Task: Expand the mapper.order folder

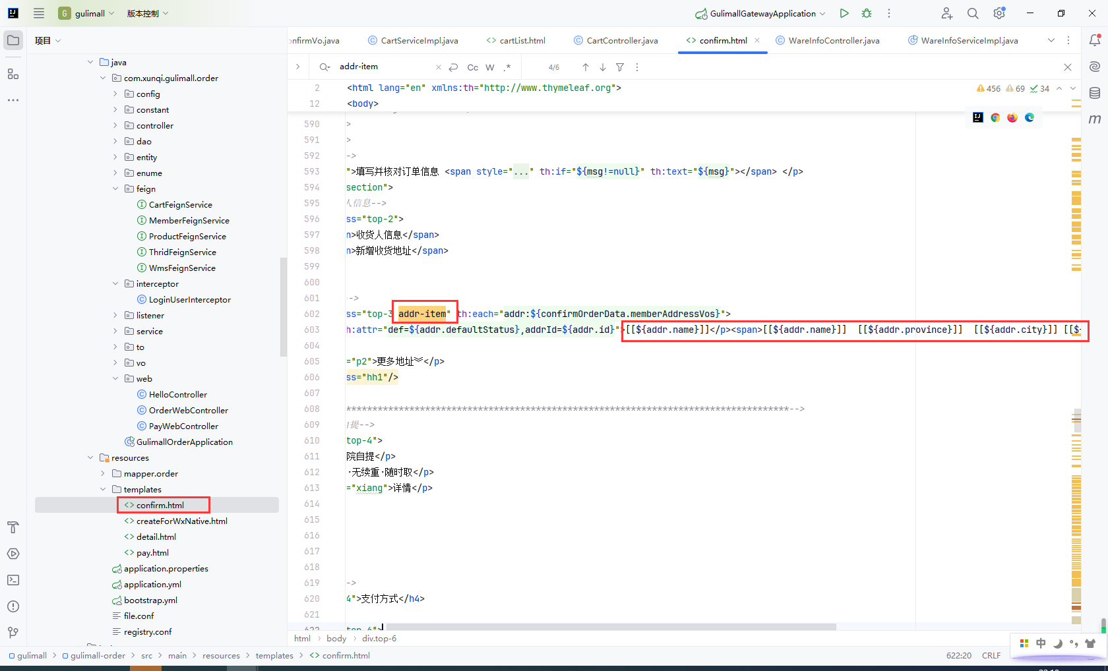Action: [103, 473]
